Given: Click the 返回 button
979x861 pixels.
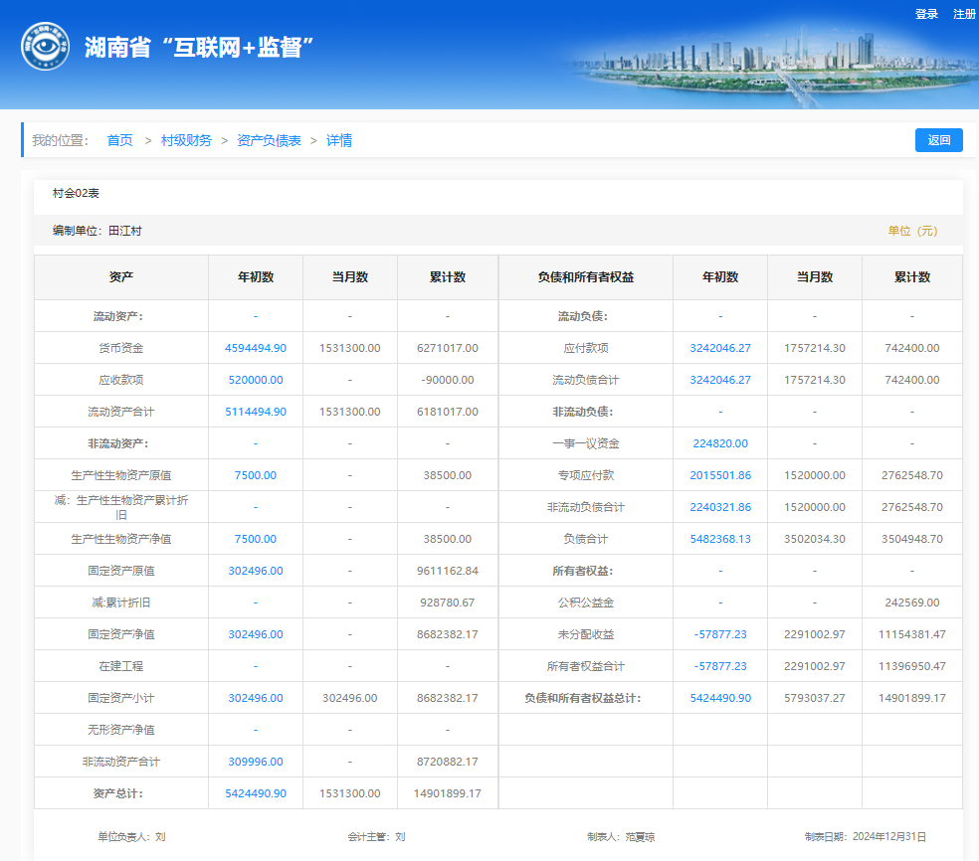Looking at the screenshot, I should pyautogui.click(x=939, y=140).
